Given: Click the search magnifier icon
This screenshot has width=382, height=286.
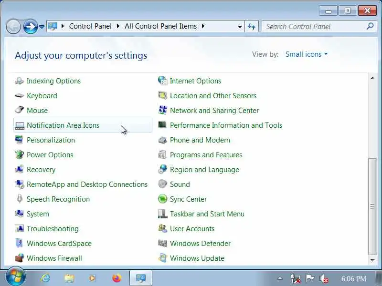Looking at the screenshot, I should 370,26.
